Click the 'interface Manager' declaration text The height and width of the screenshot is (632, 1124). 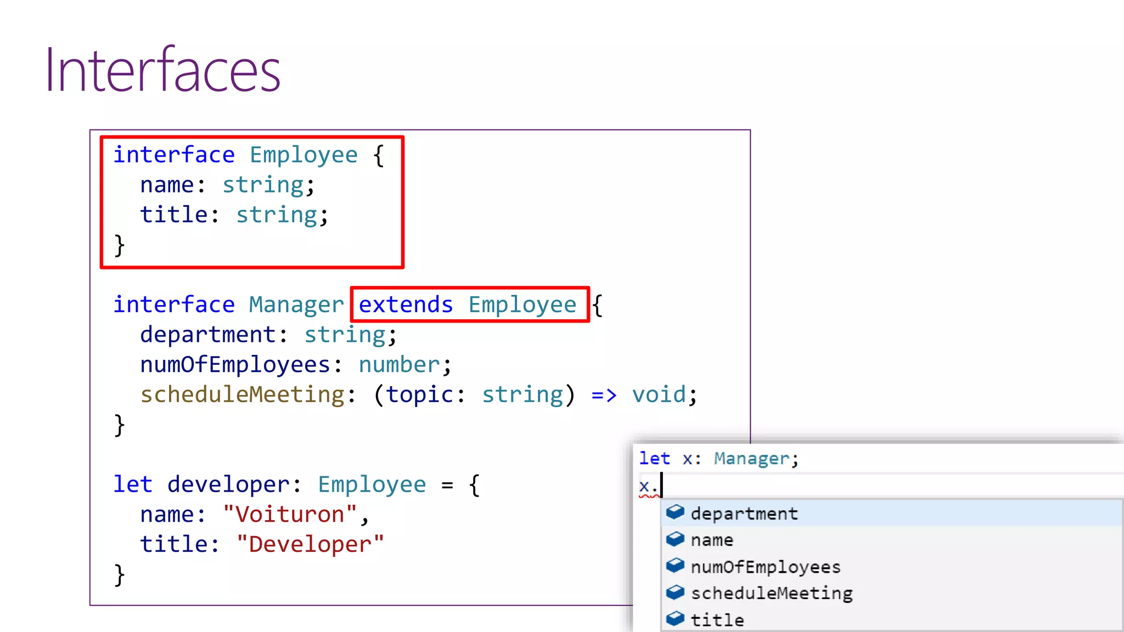pos(228,304)
